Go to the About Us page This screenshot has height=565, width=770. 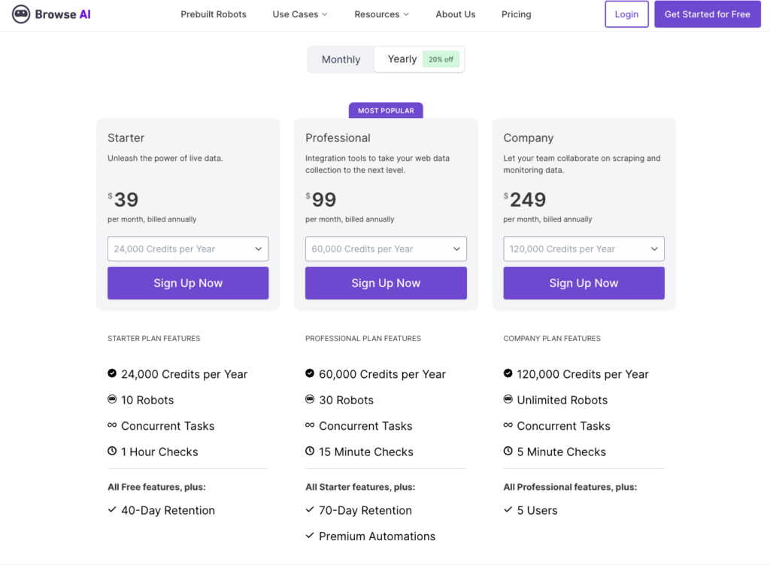tap(456, 14)
